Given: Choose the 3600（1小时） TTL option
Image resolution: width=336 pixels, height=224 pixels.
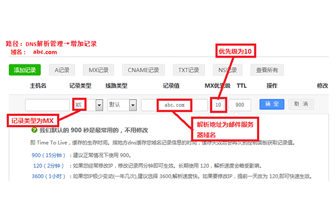Looking at the screenshot, I should 48,176.
